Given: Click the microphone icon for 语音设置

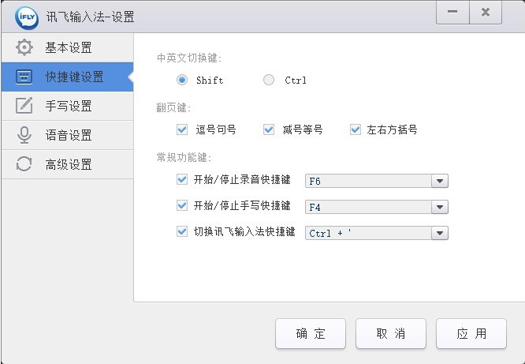Looking at the screenshot, I should point(24,135).
